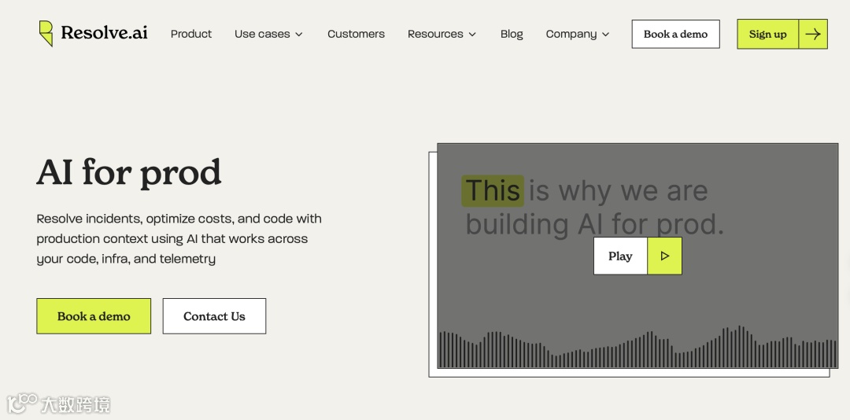Viewport: 850px width, 420px height.
Task: Click the "building AI for prod." caption line
Action: tap(595, 224)
